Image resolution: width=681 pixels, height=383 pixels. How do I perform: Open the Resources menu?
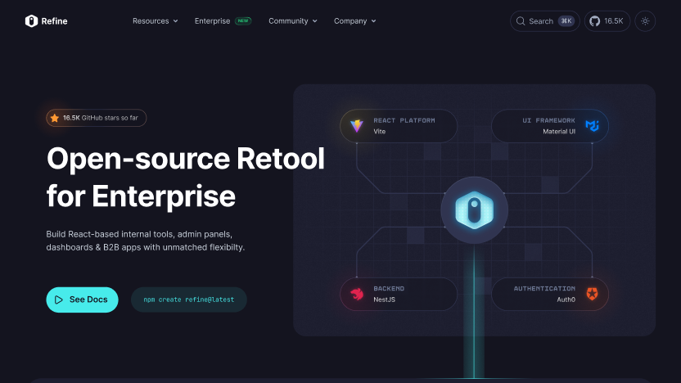coord(155,20)
